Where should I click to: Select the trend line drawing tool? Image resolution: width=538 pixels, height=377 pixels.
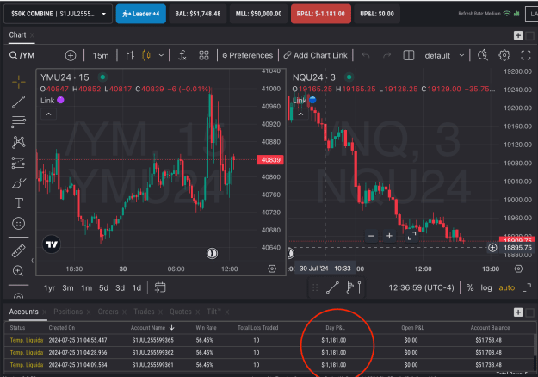tap(19, 102)
